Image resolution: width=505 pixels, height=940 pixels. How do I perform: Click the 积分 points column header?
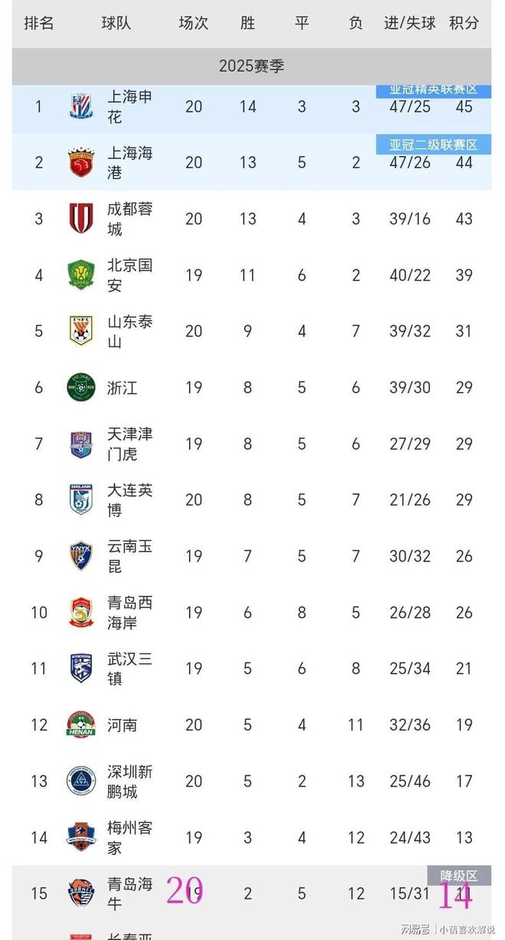coord(464,23)
